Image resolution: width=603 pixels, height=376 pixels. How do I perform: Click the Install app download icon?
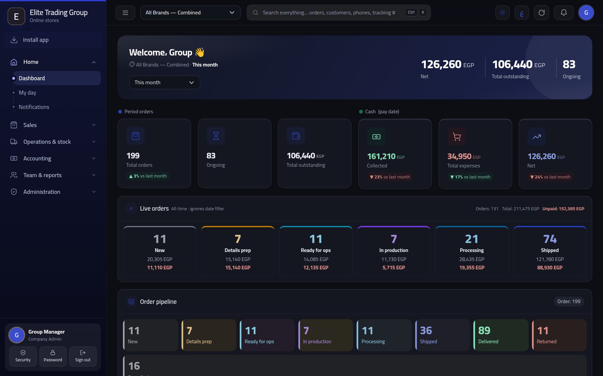[14, 40]
